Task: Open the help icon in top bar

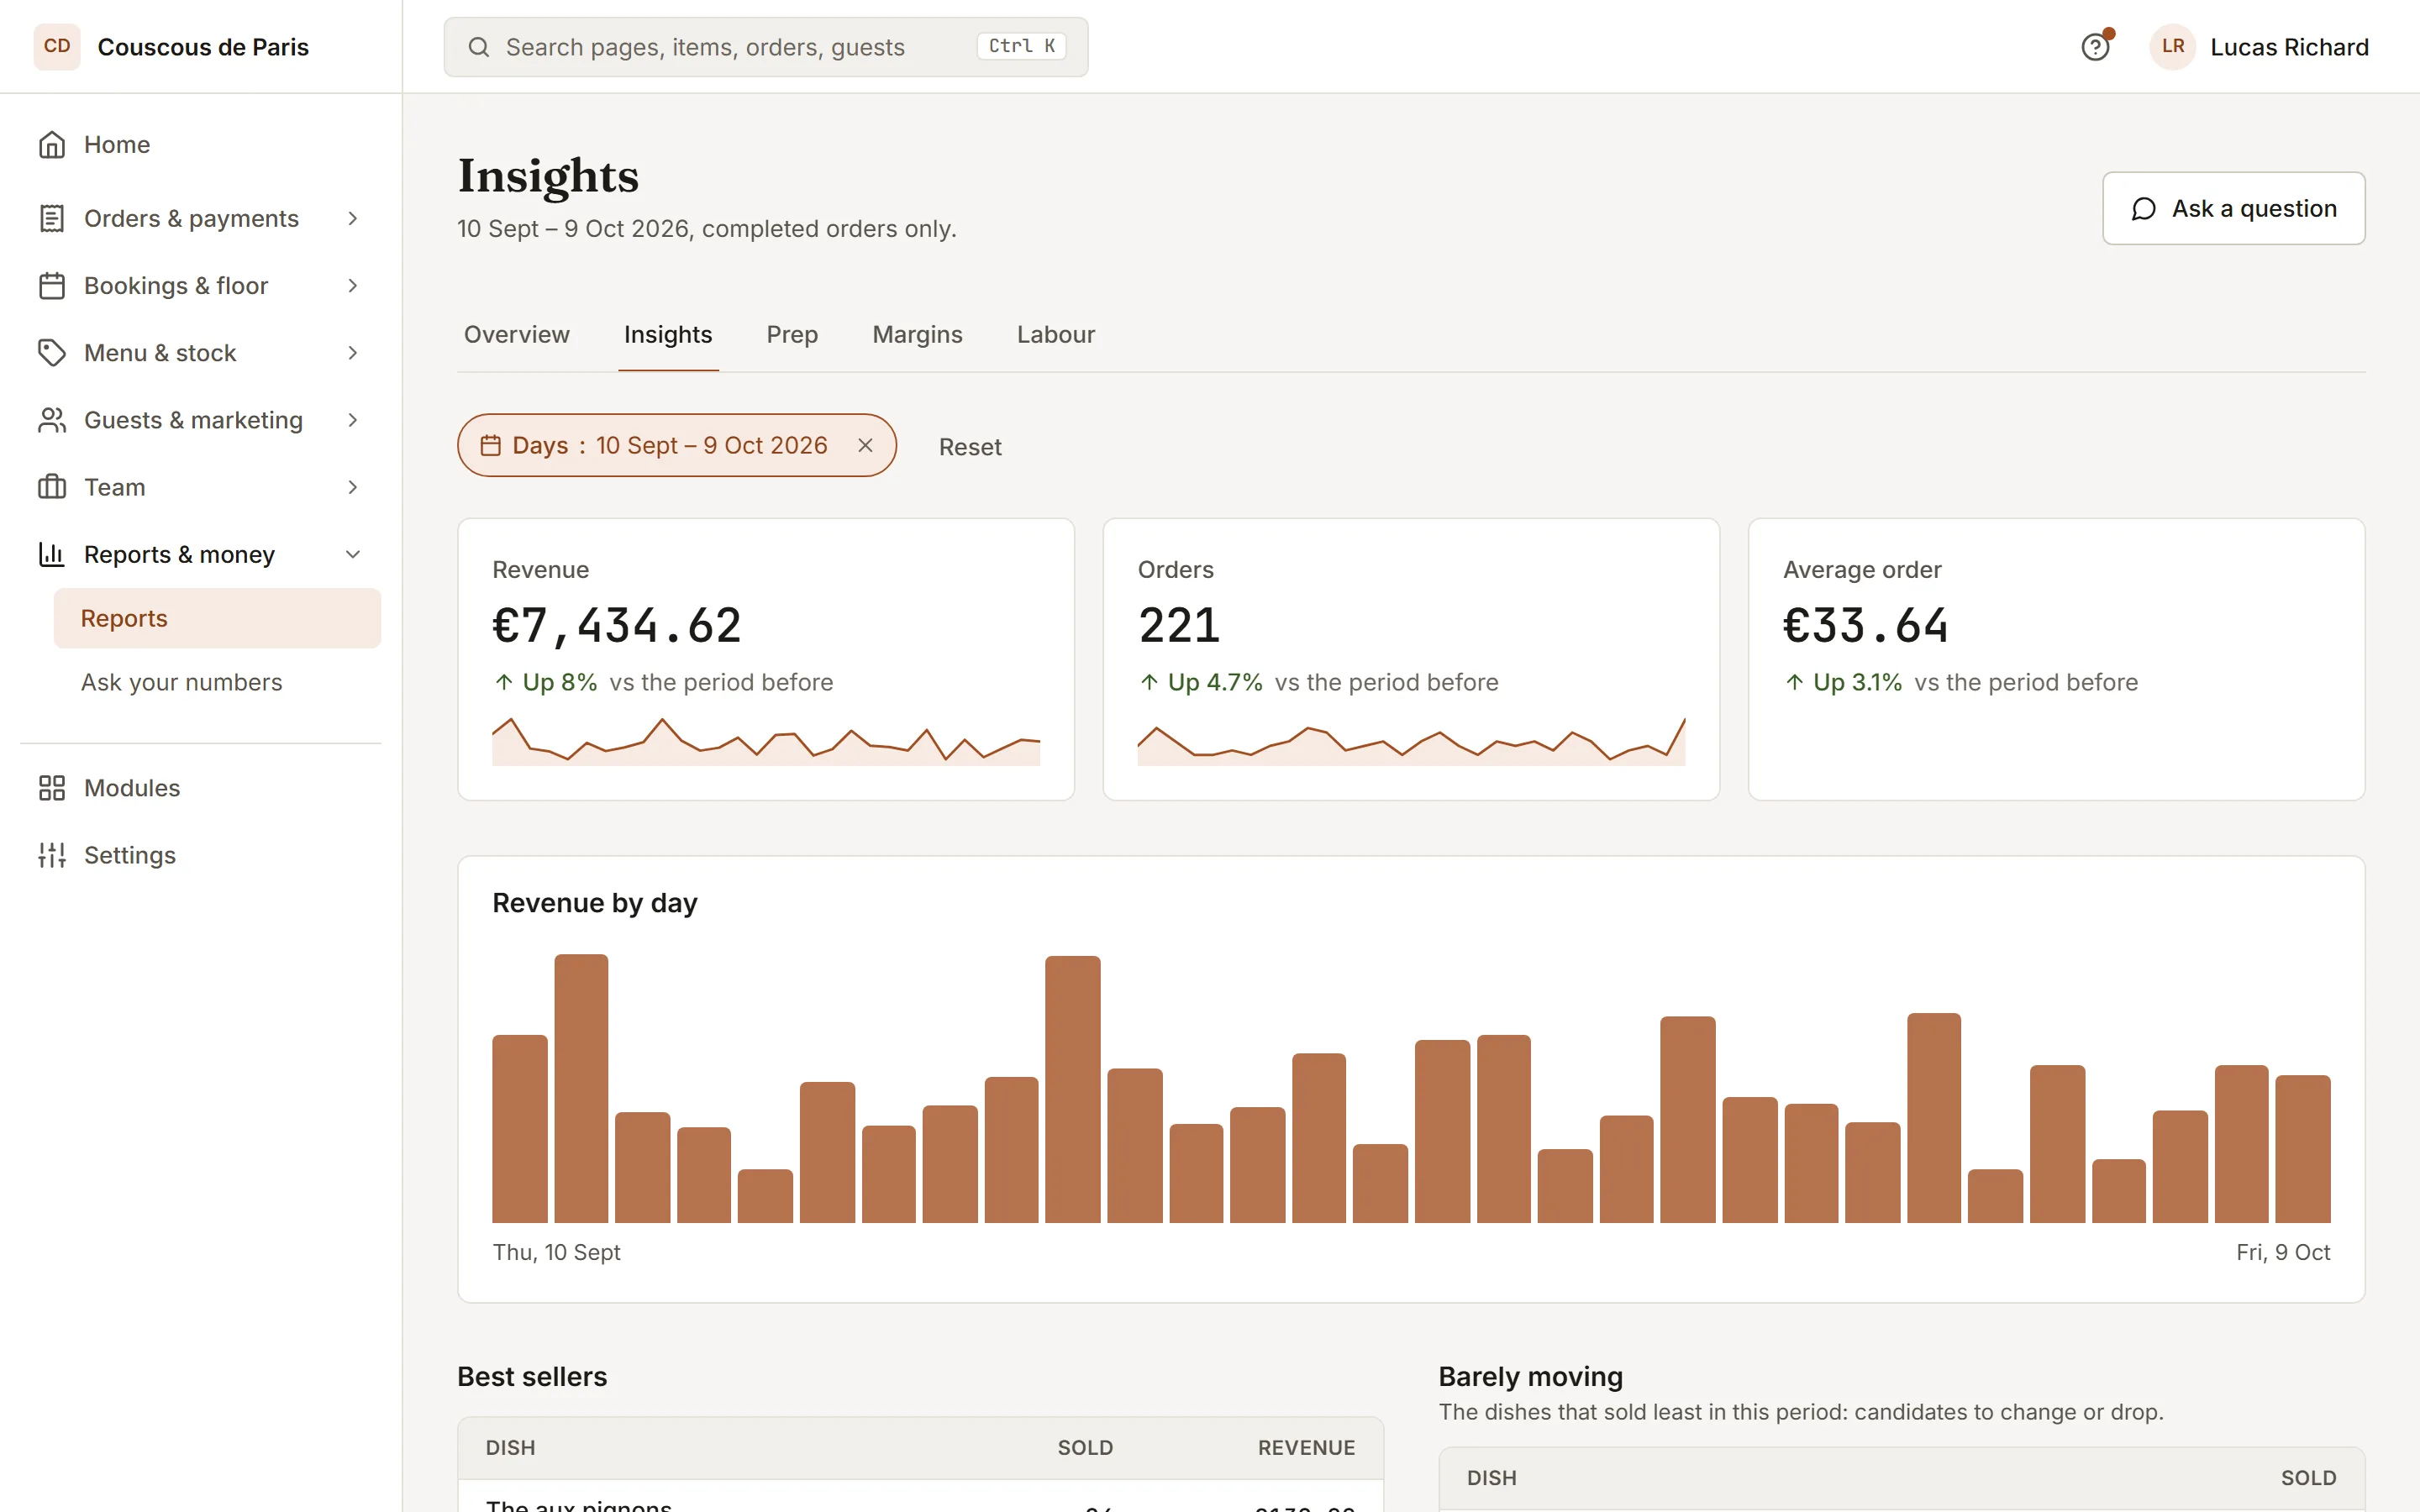Action: click(x=2094, y=47)
